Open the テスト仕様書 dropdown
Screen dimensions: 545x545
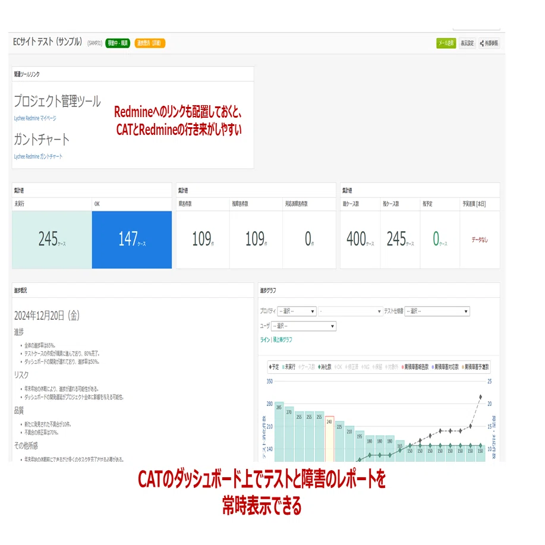coord(437,311)
